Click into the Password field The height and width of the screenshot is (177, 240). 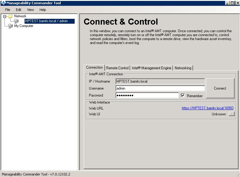pyautogui.click(x=147, y=95)
